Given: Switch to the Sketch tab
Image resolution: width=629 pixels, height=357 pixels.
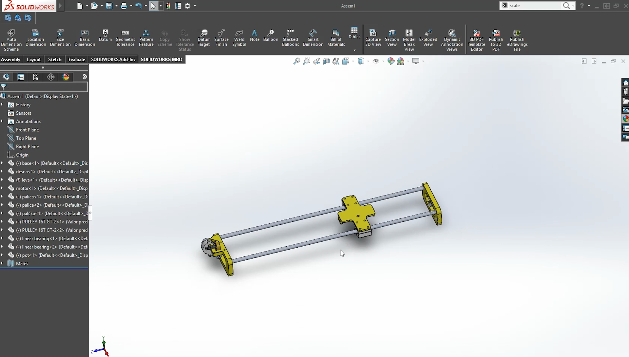Looking at the screenshot, I should click(x=54, y=59).
